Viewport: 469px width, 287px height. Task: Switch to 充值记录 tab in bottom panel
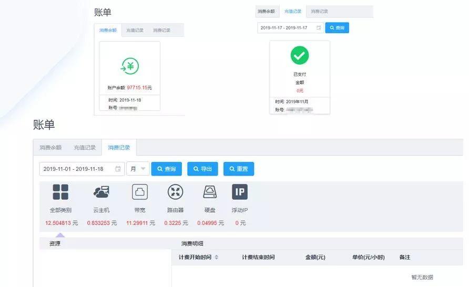[85, 148]
